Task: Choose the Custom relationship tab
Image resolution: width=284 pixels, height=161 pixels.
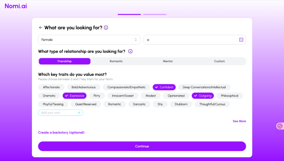Action: (219, 61)
